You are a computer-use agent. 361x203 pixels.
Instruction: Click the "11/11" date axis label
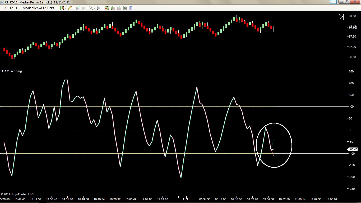pyautogui.click(x=186, y=199)
